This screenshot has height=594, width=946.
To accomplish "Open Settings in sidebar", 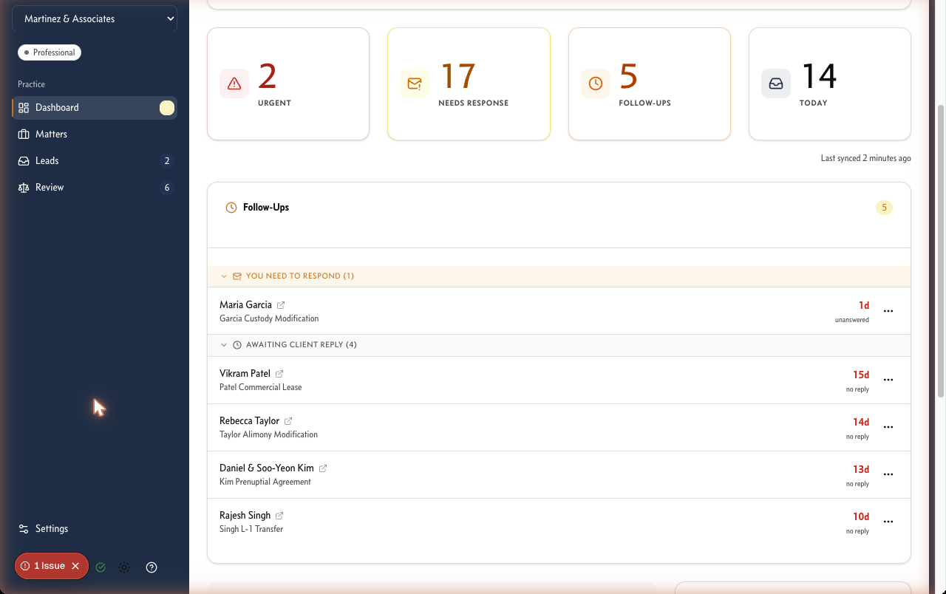I will coord(95,529).
